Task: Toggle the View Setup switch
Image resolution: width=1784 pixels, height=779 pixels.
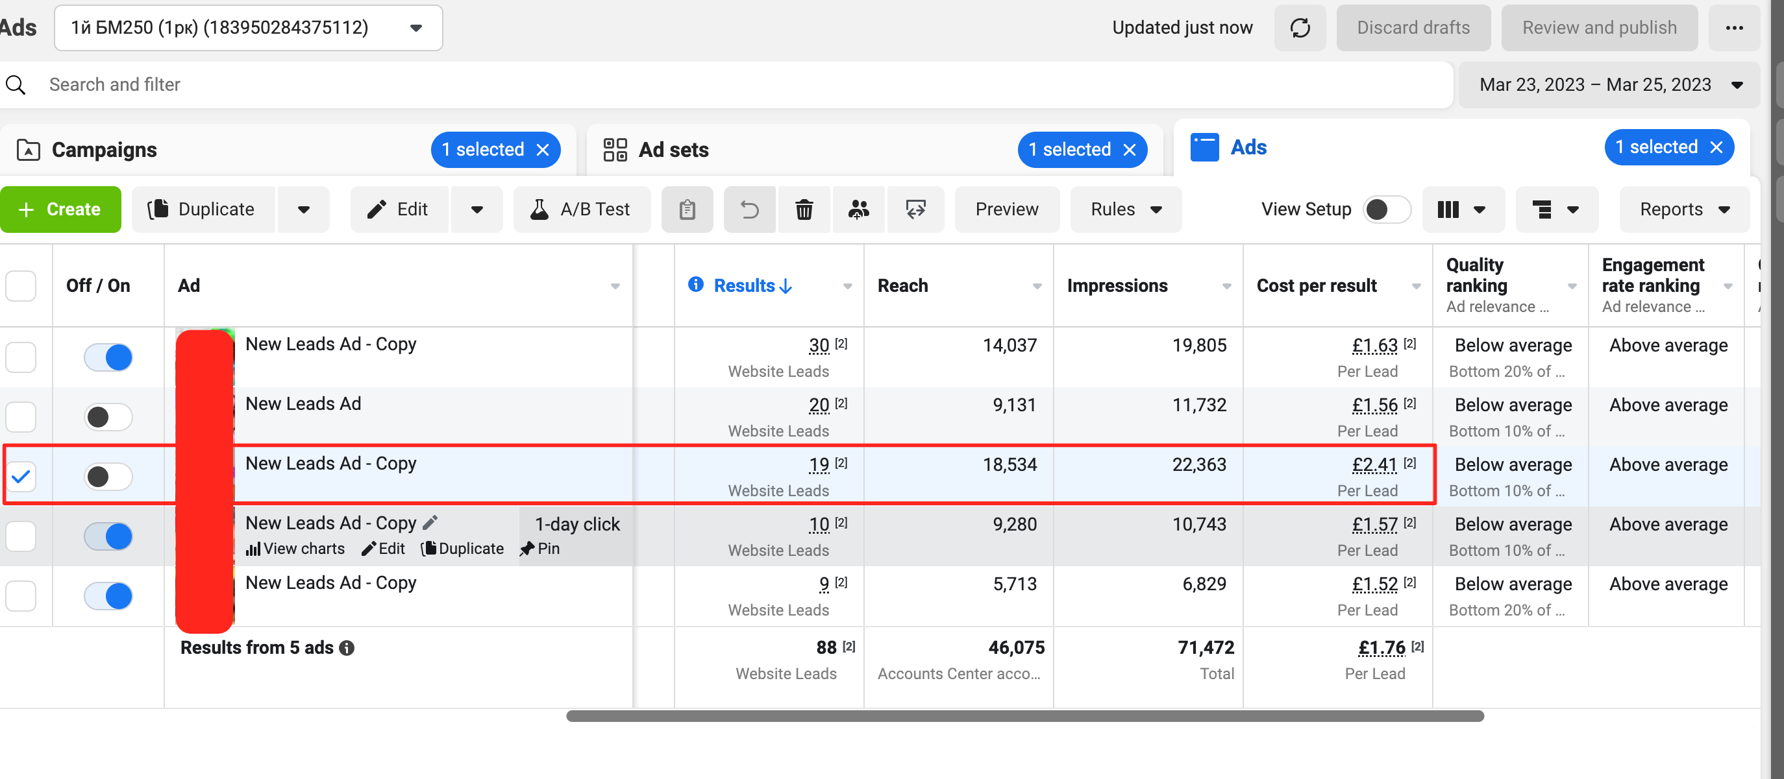Action: pyautogui.click(x=1386, y=210)
